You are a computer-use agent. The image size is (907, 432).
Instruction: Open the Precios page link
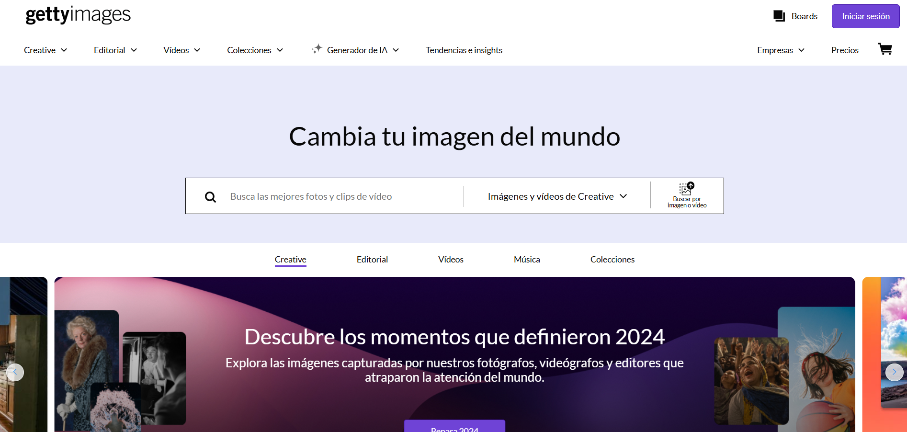click(845, 50)
